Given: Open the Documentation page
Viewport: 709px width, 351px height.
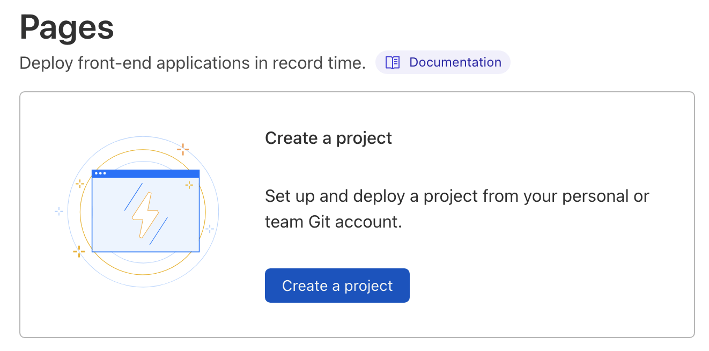Looking at the screenshot, I should 455,62.
